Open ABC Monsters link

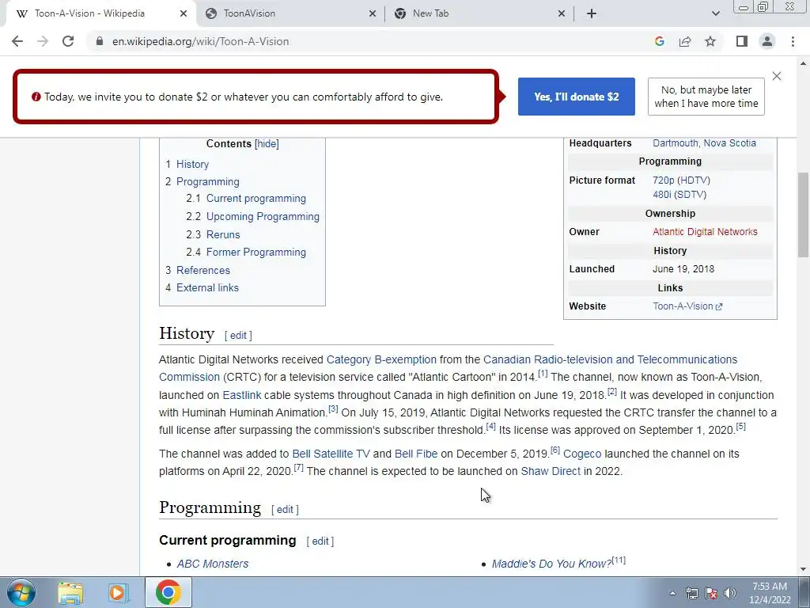[212, 564]
